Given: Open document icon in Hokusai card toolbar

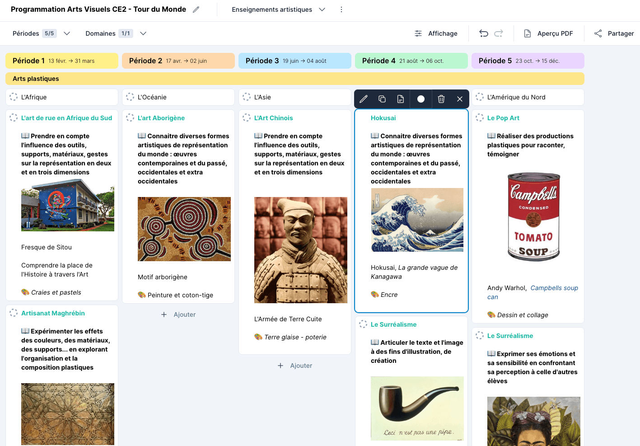Looking at the screenshot, I should 400,99.
